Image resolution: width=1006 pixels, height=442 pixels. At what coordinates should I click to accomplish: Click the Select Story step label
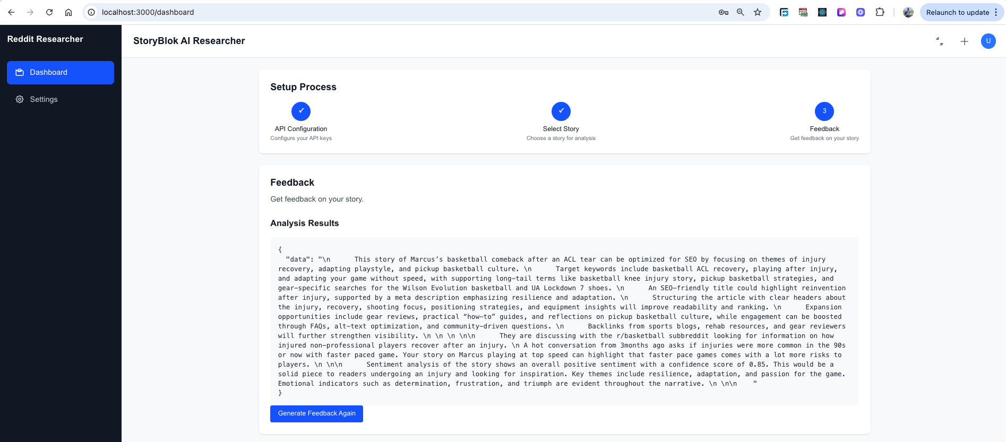point(561,129)
